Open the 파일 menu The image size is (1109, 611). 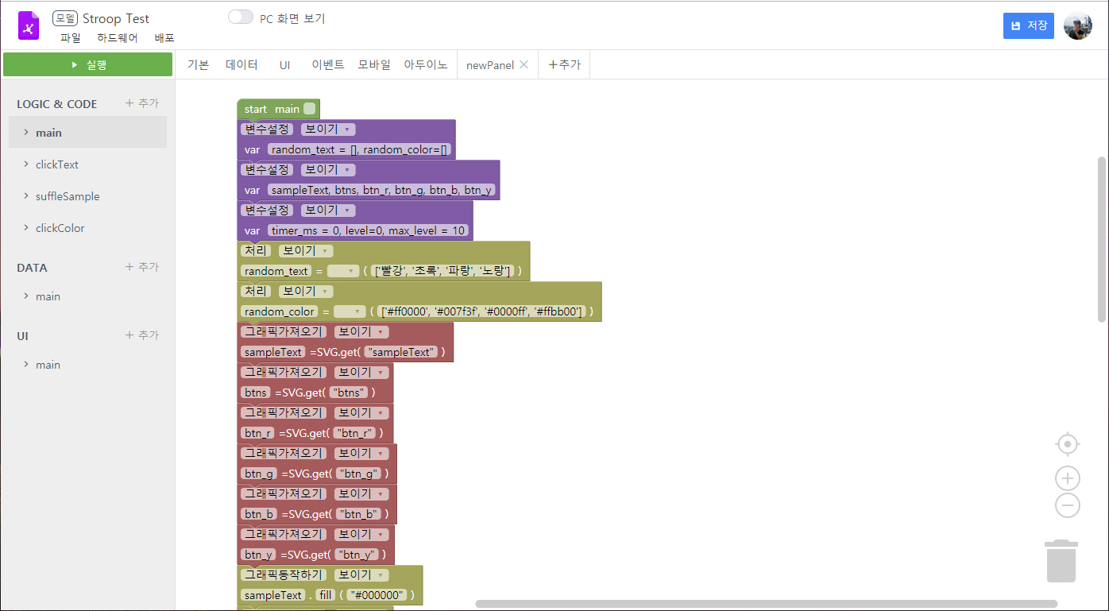[x=71, y=37]
